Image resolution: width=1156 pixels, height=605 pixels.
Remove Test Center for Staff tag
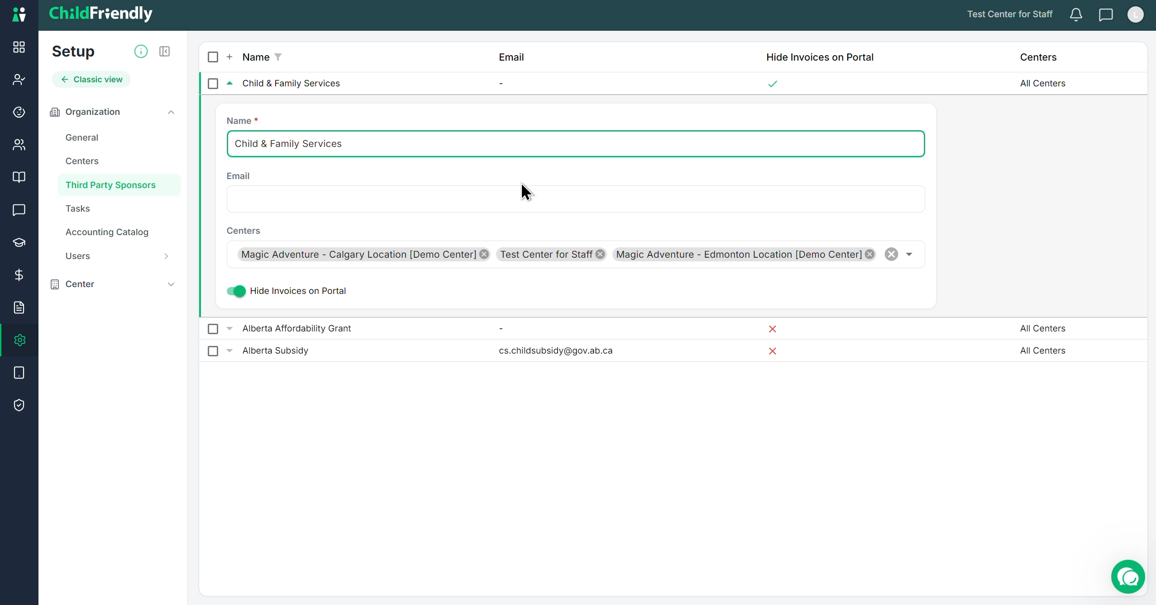[x=600, y=255]
